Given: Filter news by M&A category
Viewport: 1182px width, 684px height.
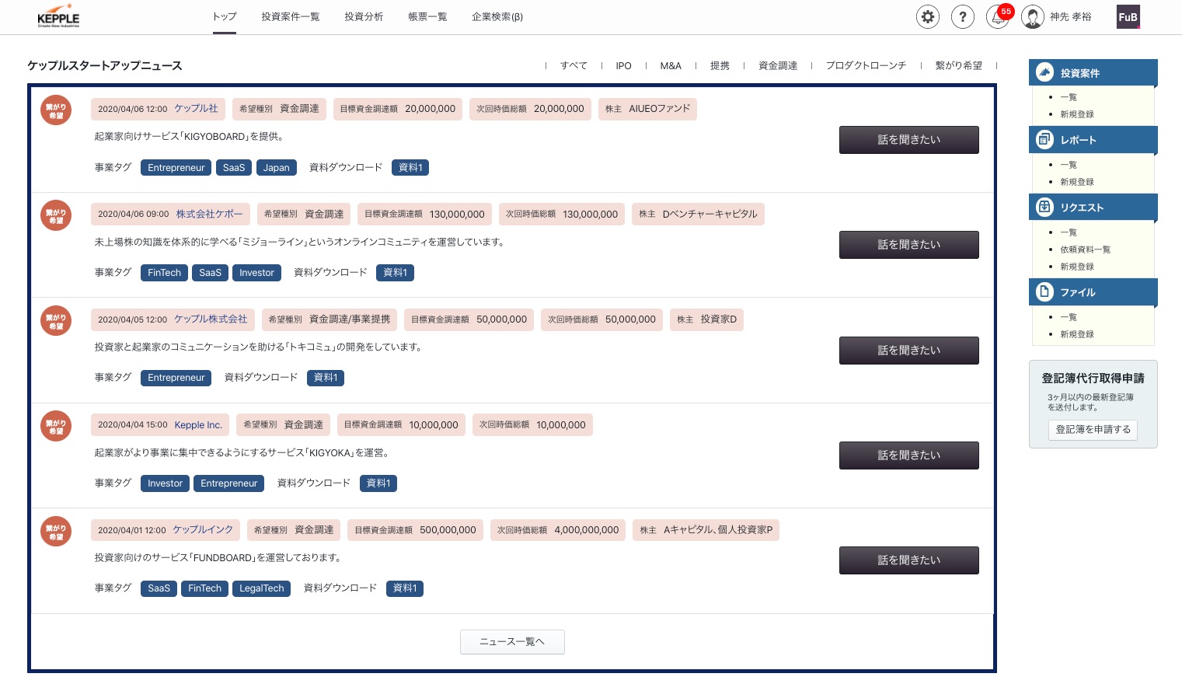Looking at the screenshot, I should coord(670,66).
